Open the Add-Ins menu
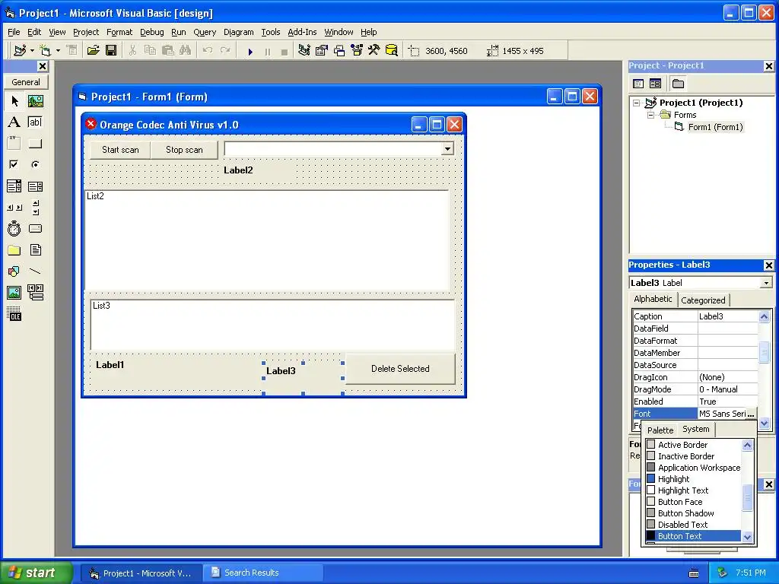Image resolution: width=779 pixels, height=584 pixels. click(x=302, y=32)
